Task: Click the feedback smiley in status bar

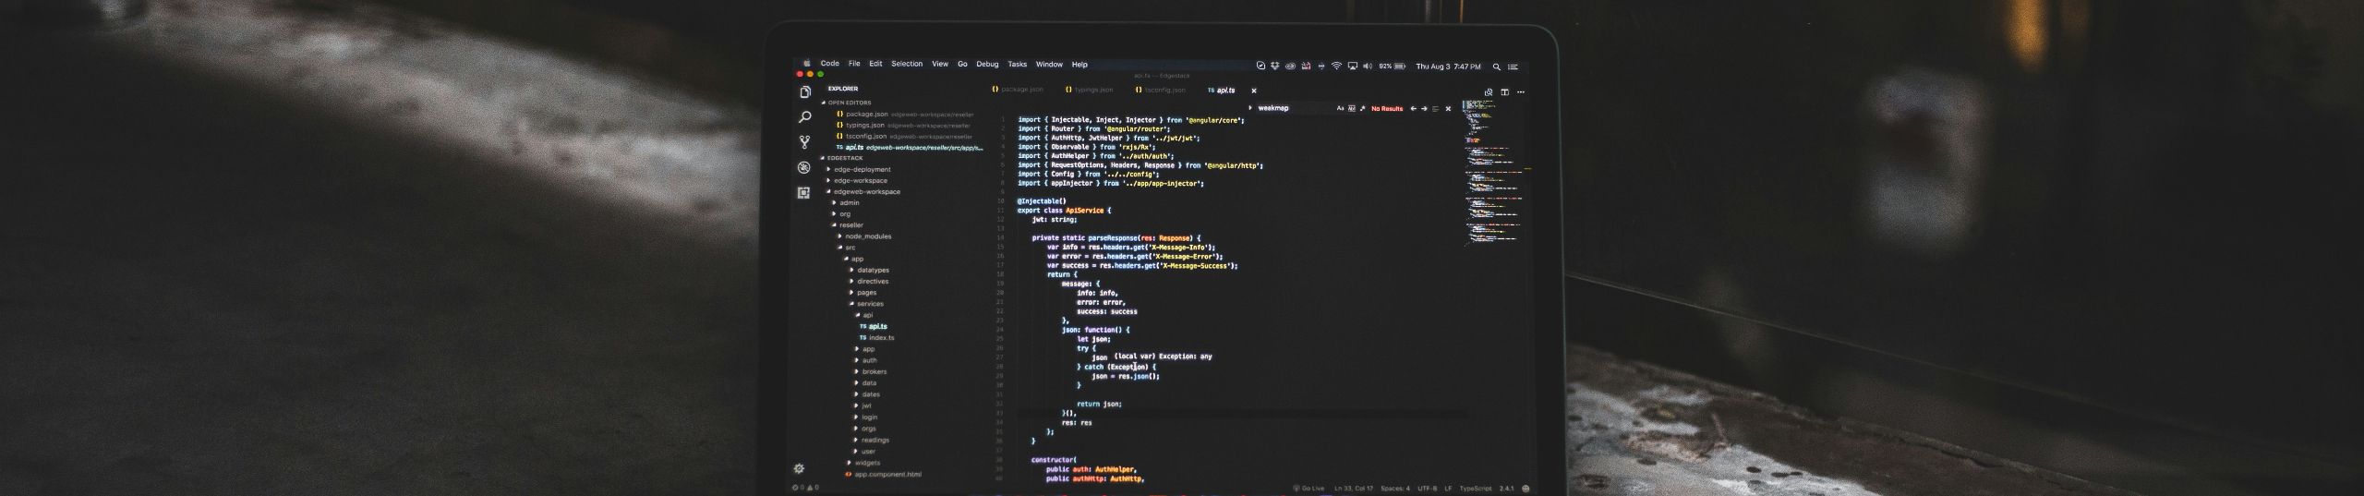Action: point(1526,489)
